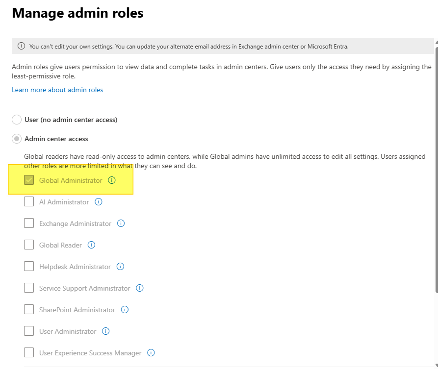Enable the Global Reader checkbox

click(29, 245)
